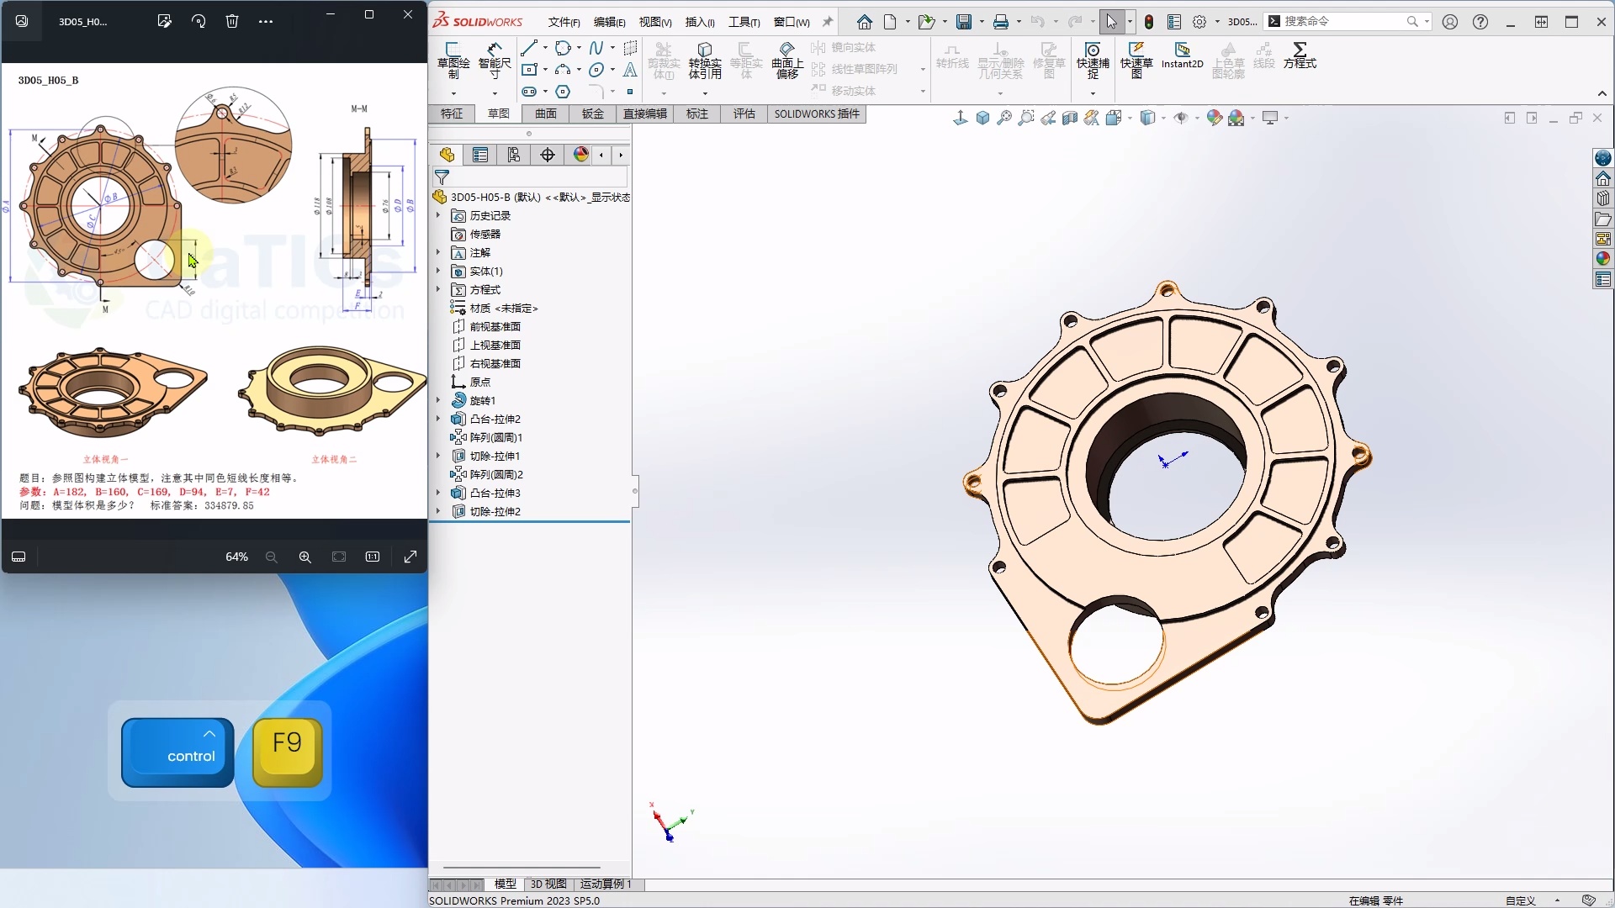Click the delete button in the photo viewer toolbar
This screenshot has height=908, width=1615.
coord(232,21)
